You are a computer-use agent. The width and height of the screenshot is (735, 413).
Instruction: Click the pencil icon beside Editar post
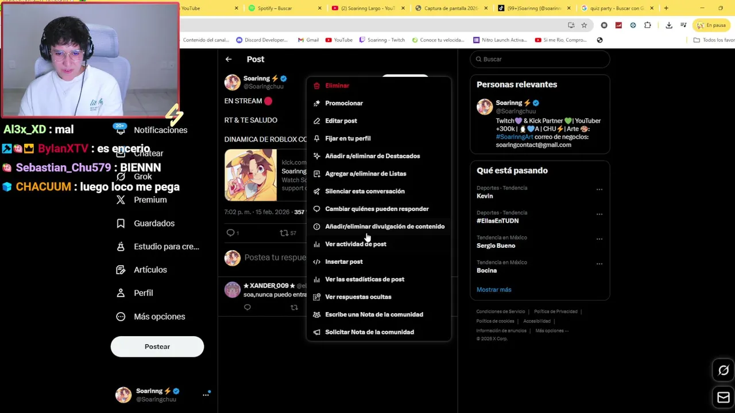click(x=316, y=121)
